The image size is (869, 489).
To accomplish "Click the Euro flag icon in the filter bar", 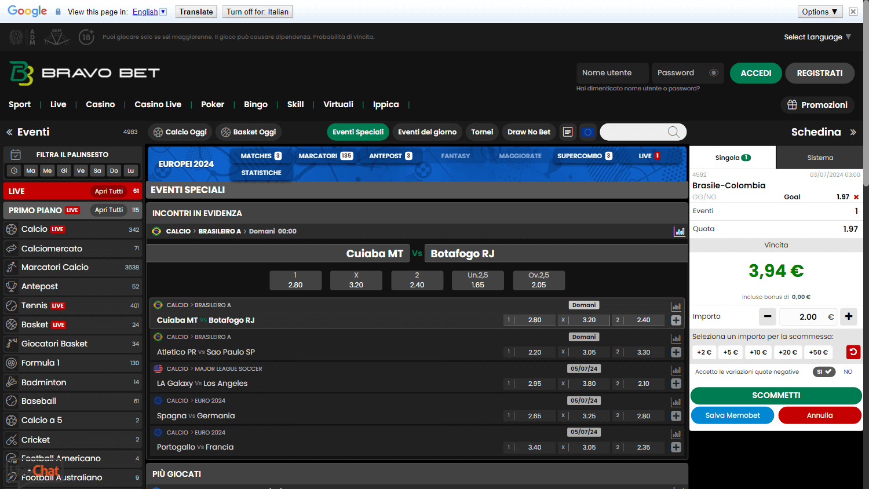I will tap(587, 132).
